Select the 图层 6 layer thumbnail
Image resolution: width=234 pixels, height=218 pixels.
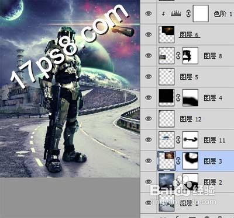tap(167, 34)
